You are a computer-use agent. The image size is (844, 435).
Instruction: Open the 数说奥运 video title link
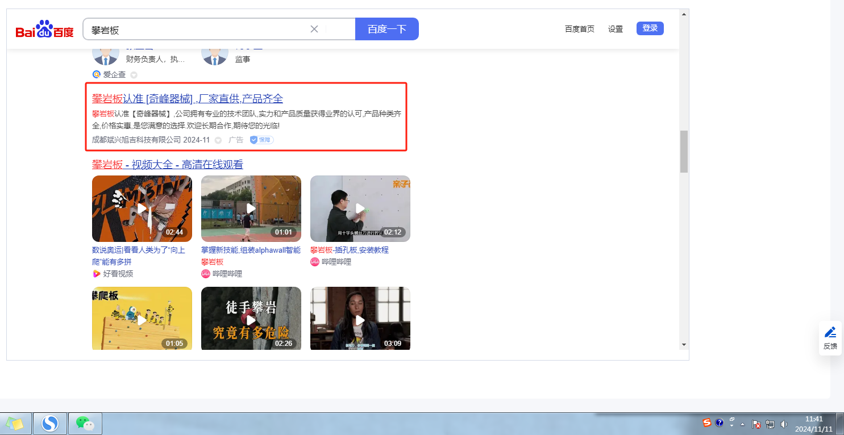click(139, 256)
